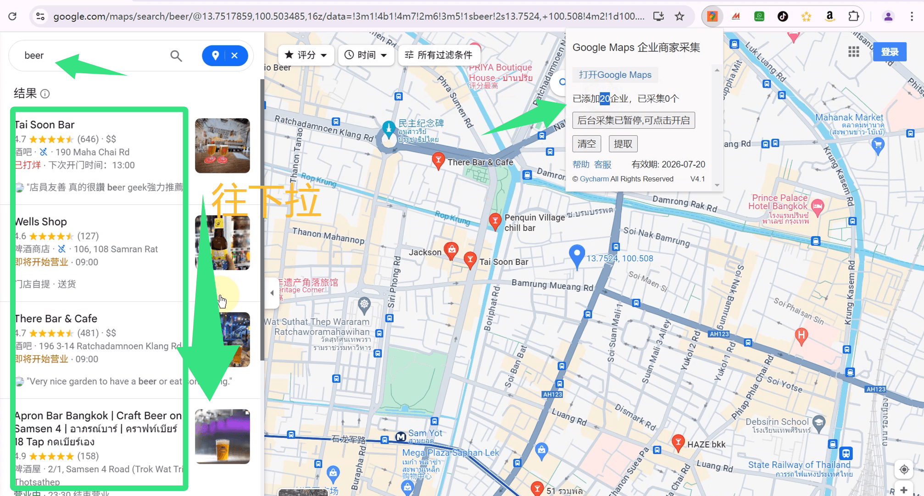
Task: Click the magnifier search icon
Action: tap(176, 55)
